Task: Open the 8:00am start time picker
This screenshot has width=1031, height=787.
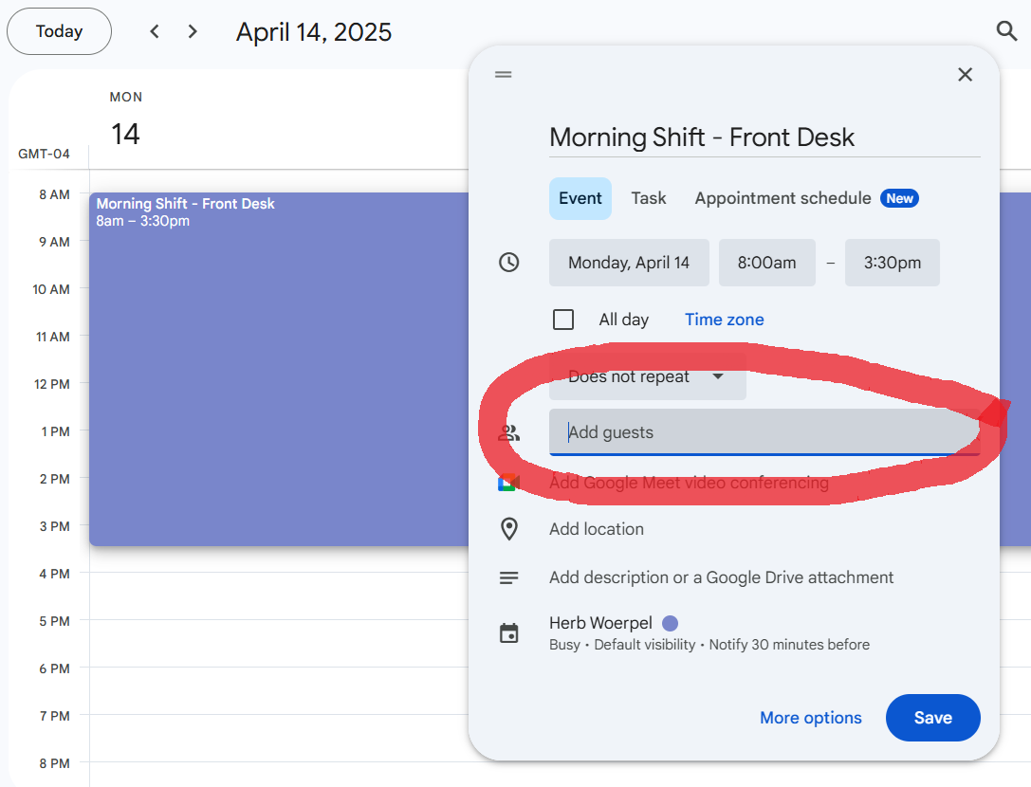Action: tap(766, 263)
